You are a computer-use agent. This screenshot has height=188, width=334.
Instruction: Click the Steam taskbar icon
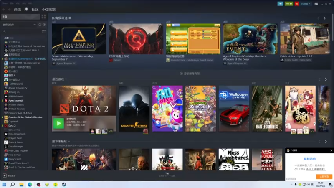pyautogui.click(x=64, y=184)
